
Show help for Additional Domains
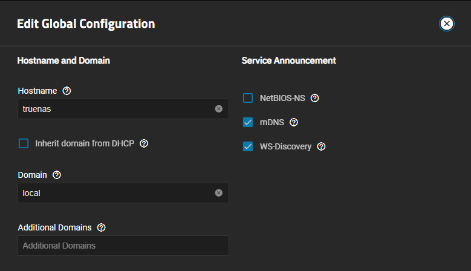coord(102,227)
